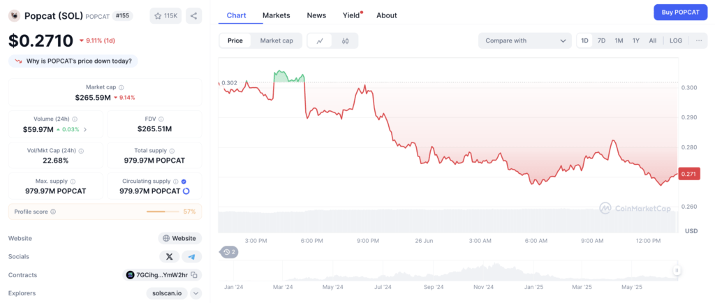Open the chart more options ellipsis
The image size is (715, 303).
coord(699,40)
